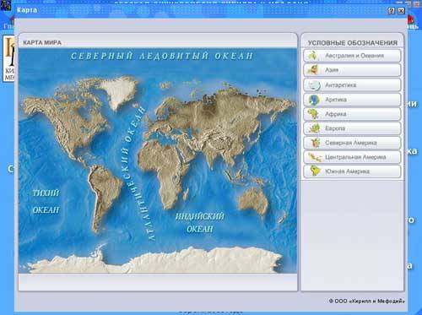The image size is (422, 315).
Task: Click the Arctic globe icon
Action: 313,100
